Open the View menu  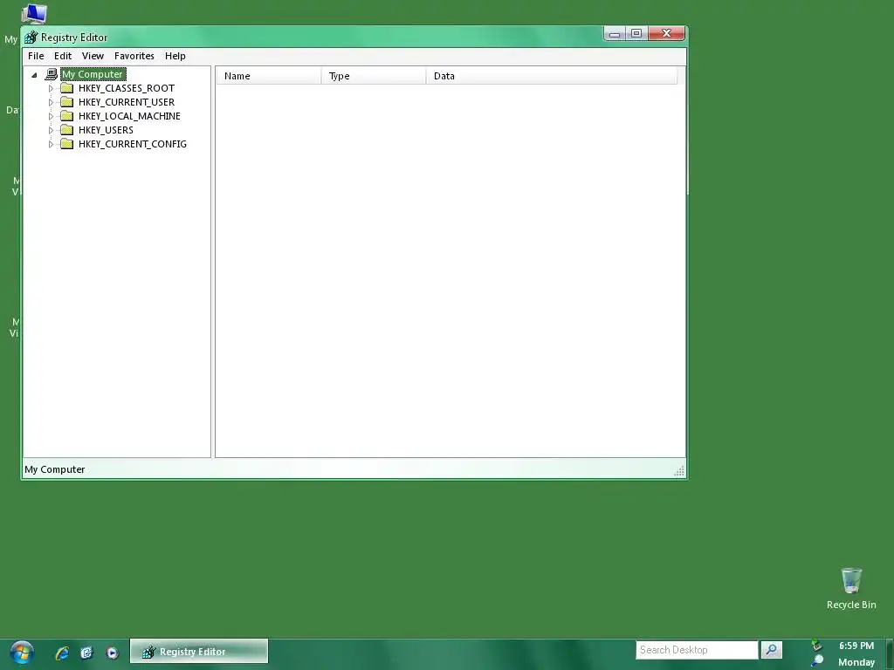click(93, 56)
